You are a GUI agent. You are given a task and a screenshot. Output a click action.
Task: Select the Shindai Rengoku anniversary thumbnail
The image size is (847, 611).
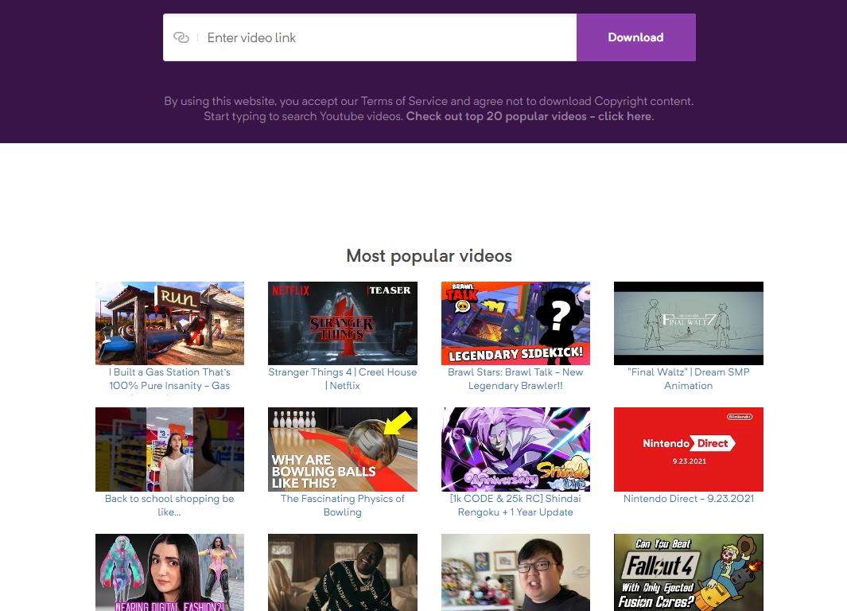515,449
